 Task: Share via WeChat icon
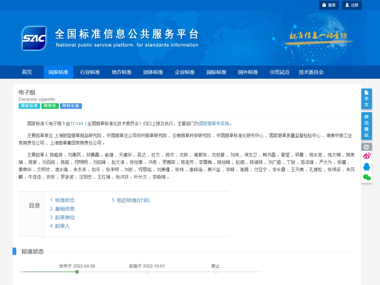[x=366, y=177]
